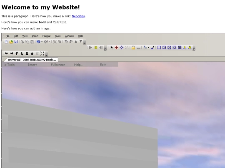Click the New file icon

[6, 41]
